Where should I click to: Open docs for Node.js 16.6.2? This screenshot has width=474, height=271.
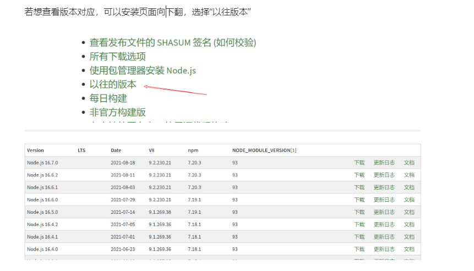coord(409,175)
